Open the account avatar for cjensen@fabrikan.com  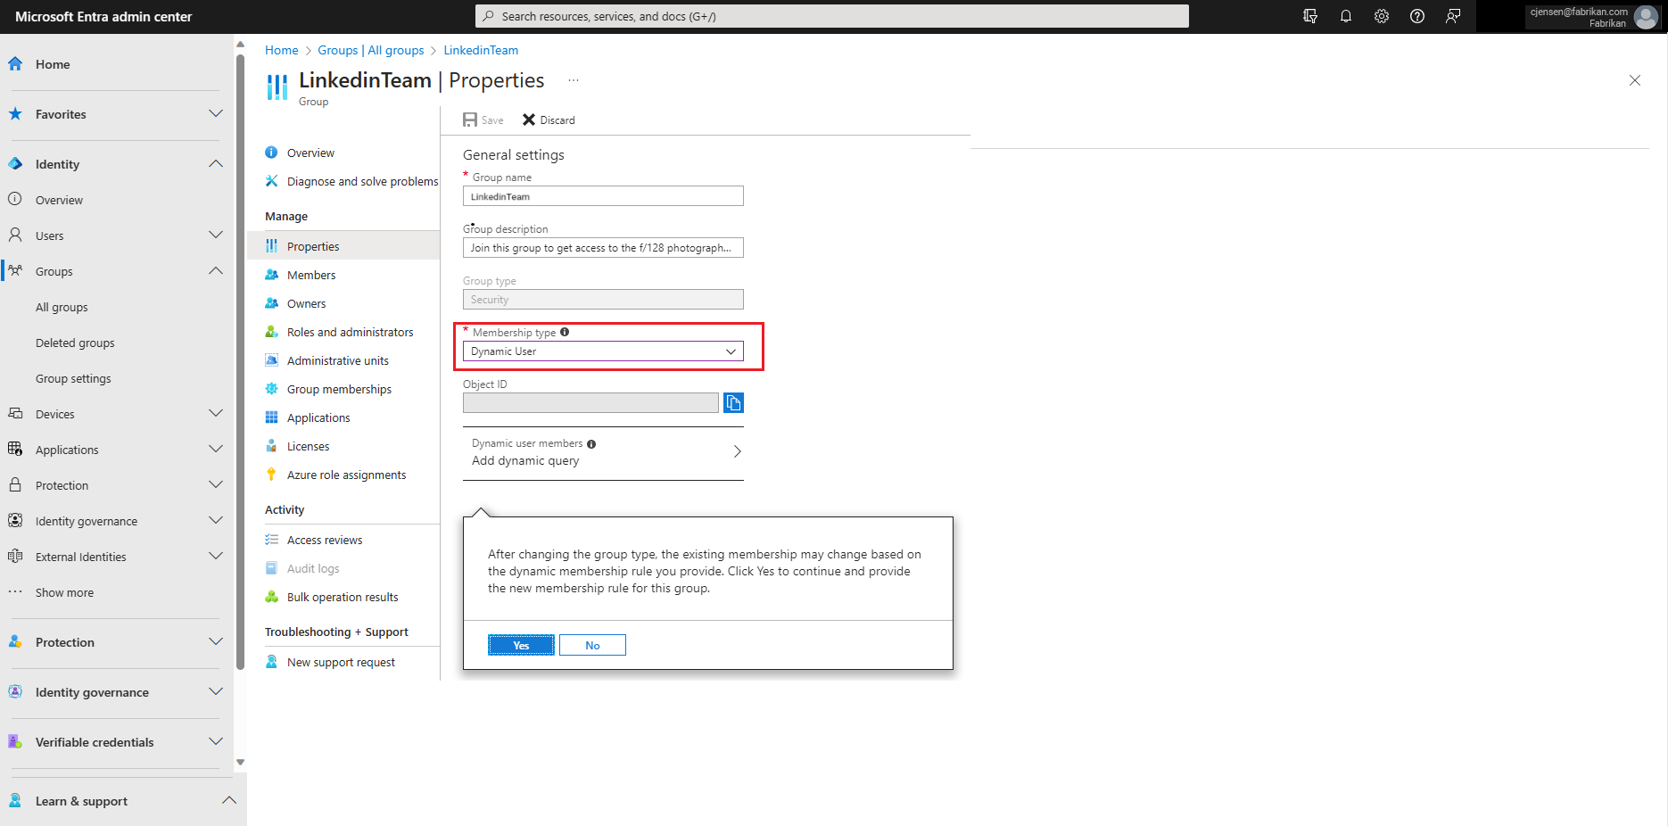click(x=1646, y=17)
